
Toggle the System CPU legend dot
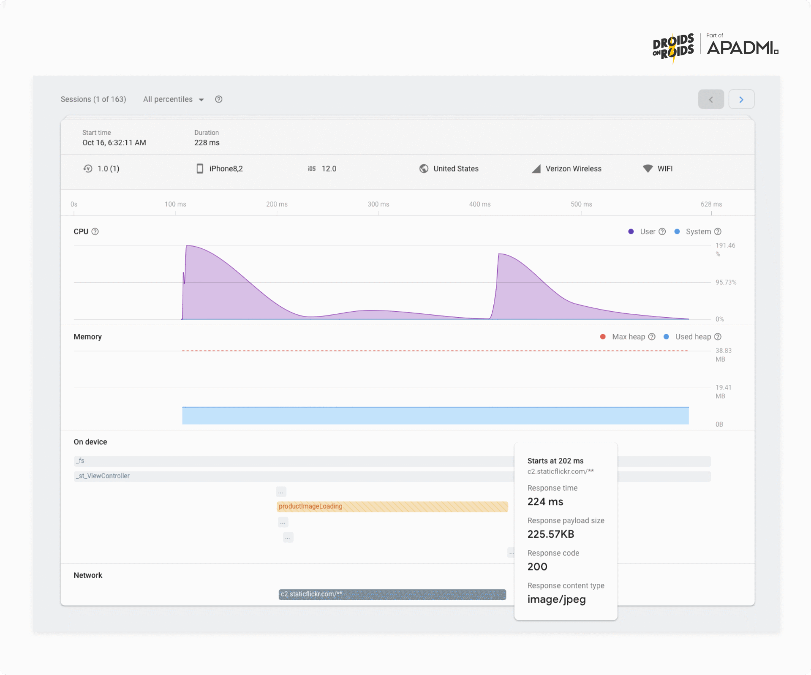(x=677, y=231)
